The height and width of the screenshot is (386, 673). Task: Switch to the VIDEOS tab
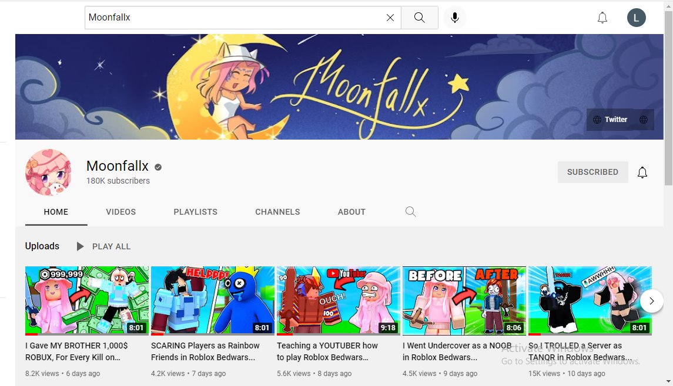[120, 212]
